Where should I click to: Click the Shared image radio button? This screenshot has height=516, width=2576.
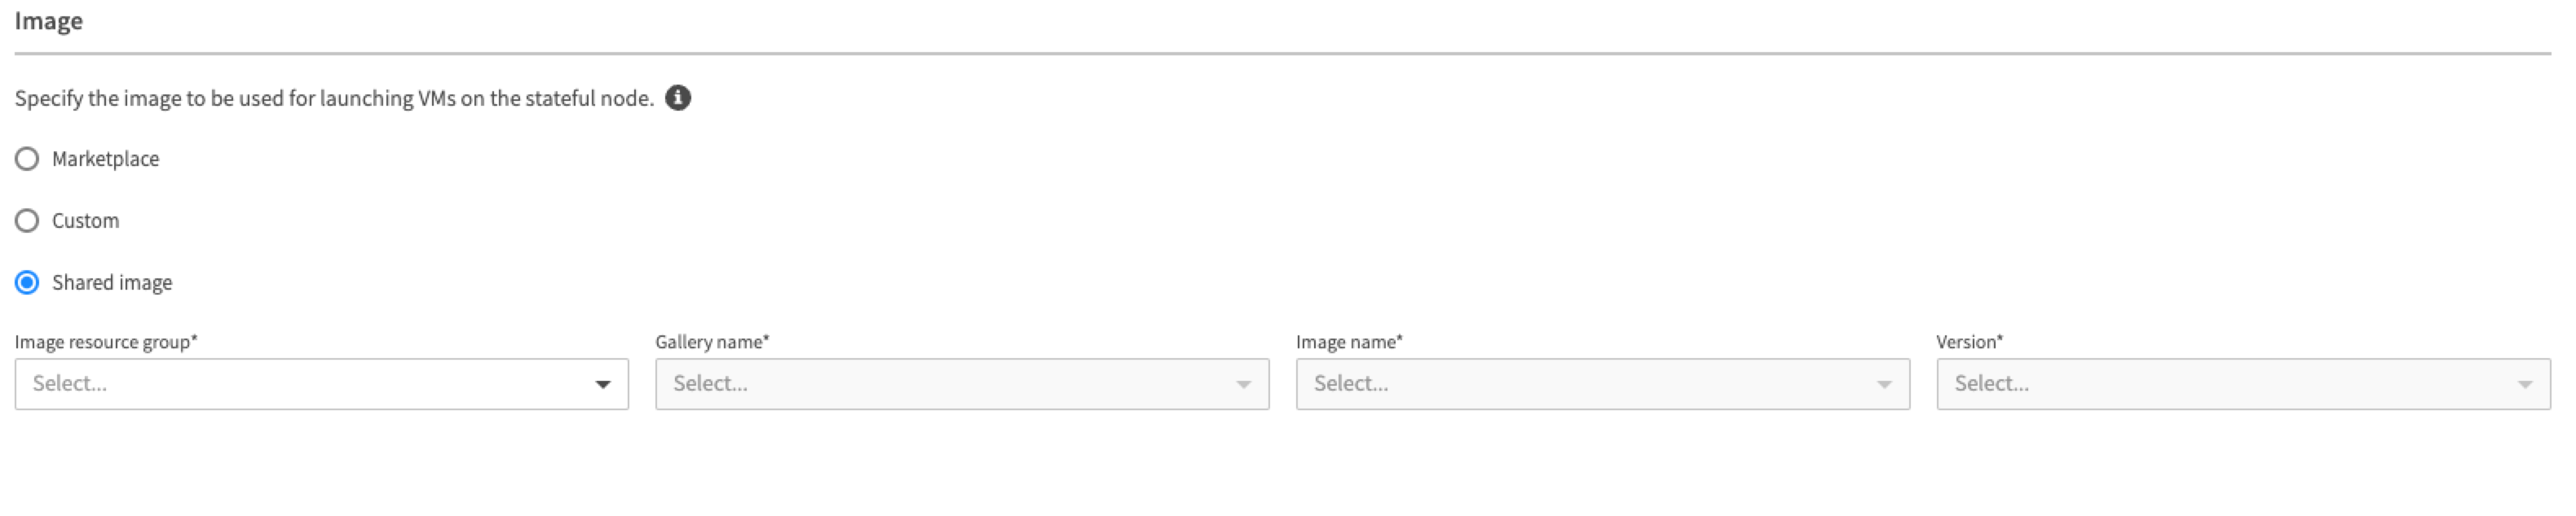click(x=27, y=282)
